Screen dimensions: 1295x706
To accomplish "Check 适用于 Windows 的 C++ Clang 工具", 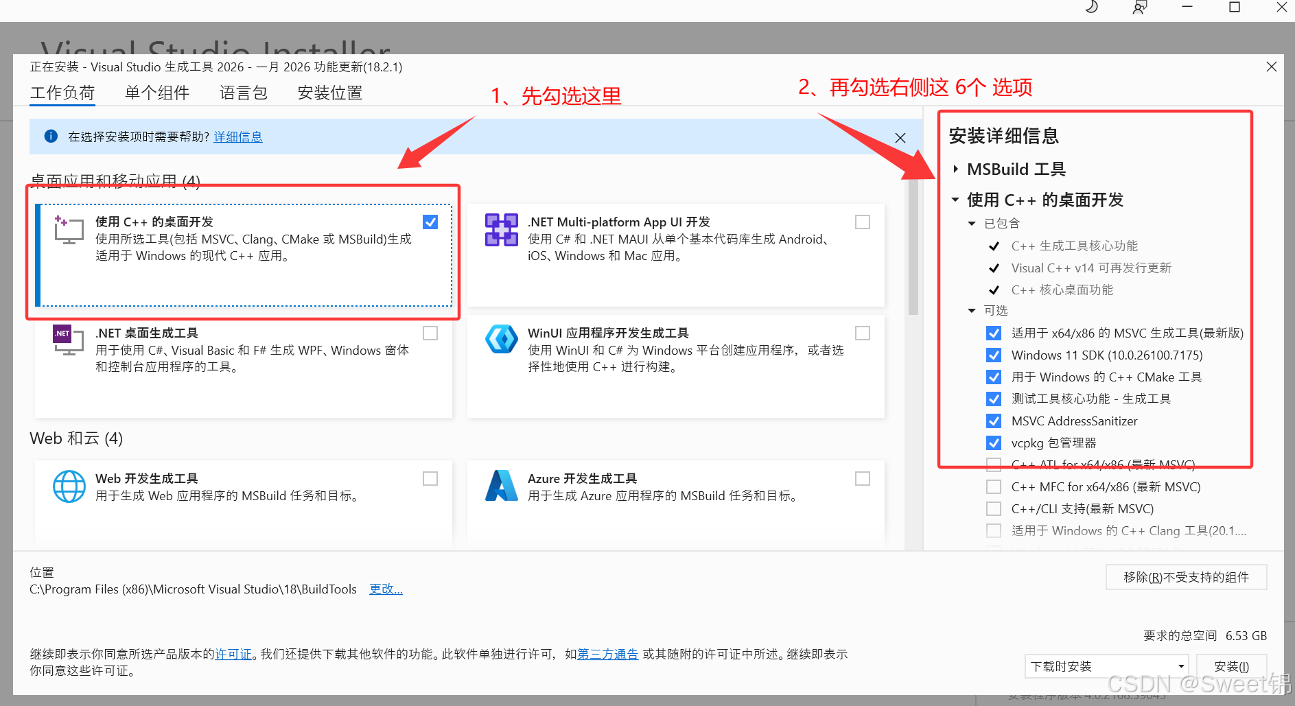I will pos(994,530).
